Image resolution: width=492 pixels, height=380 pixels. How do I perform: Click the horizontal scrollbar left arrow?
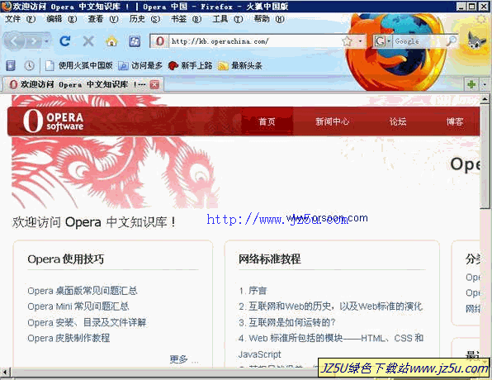click(5, 372)
